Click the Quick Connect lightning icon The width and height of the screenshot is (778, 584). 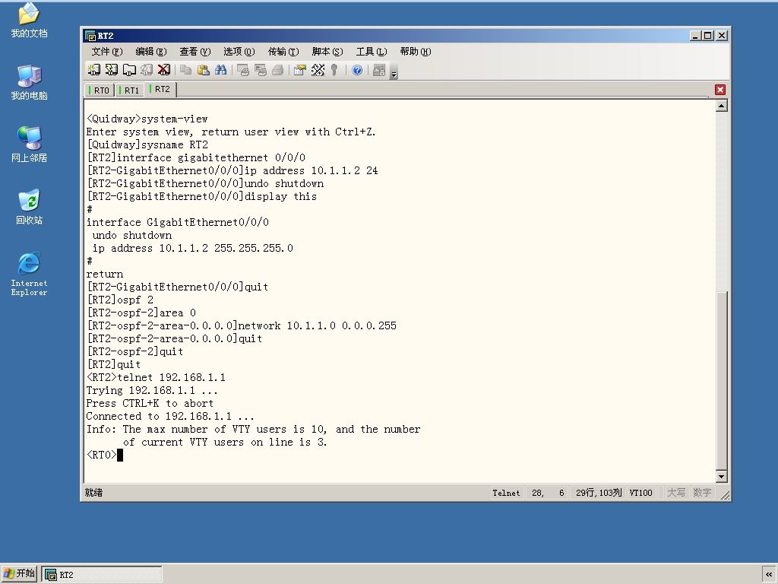tap(112, 70)
